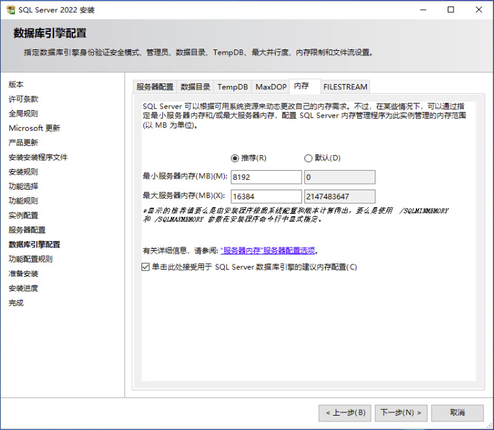Image resolution: width=494 pixels, height=430 pixels.
Task: Click the 版本 step in sidebar
Action: 16,85
